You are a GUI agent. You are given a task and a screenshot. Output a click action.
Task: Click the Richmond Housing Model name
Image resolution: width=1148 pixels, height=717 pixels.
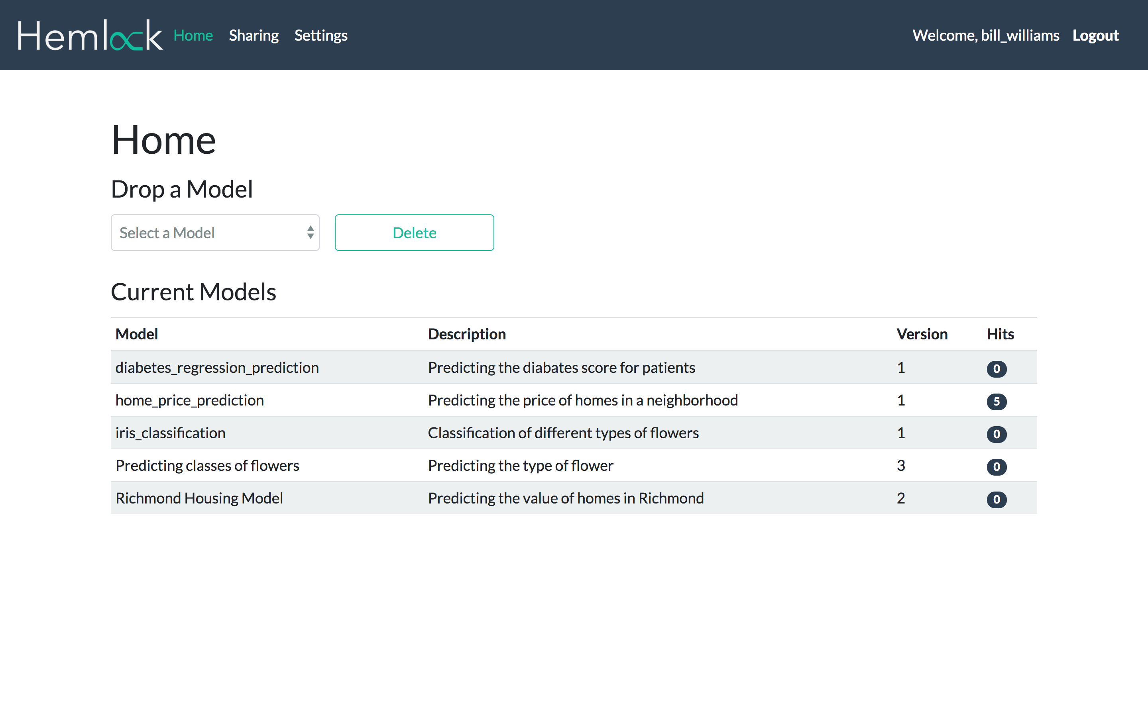[x=199, y=498]
